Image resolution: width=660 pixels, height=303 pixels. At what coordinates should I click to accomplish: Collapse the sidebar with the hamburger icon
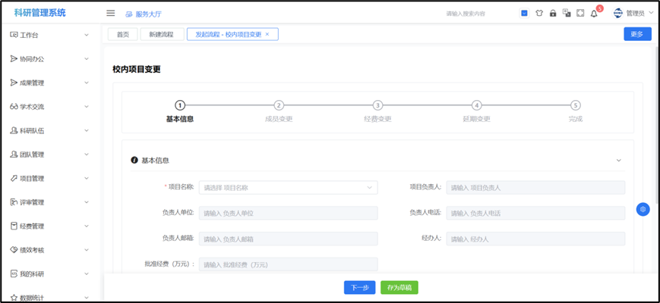coord(110,13)
